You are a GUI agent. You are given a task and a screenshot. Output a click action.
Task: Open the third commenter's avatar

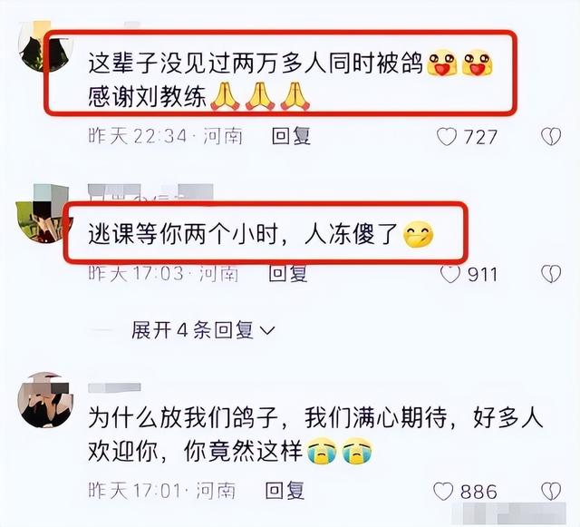(45, 400)
